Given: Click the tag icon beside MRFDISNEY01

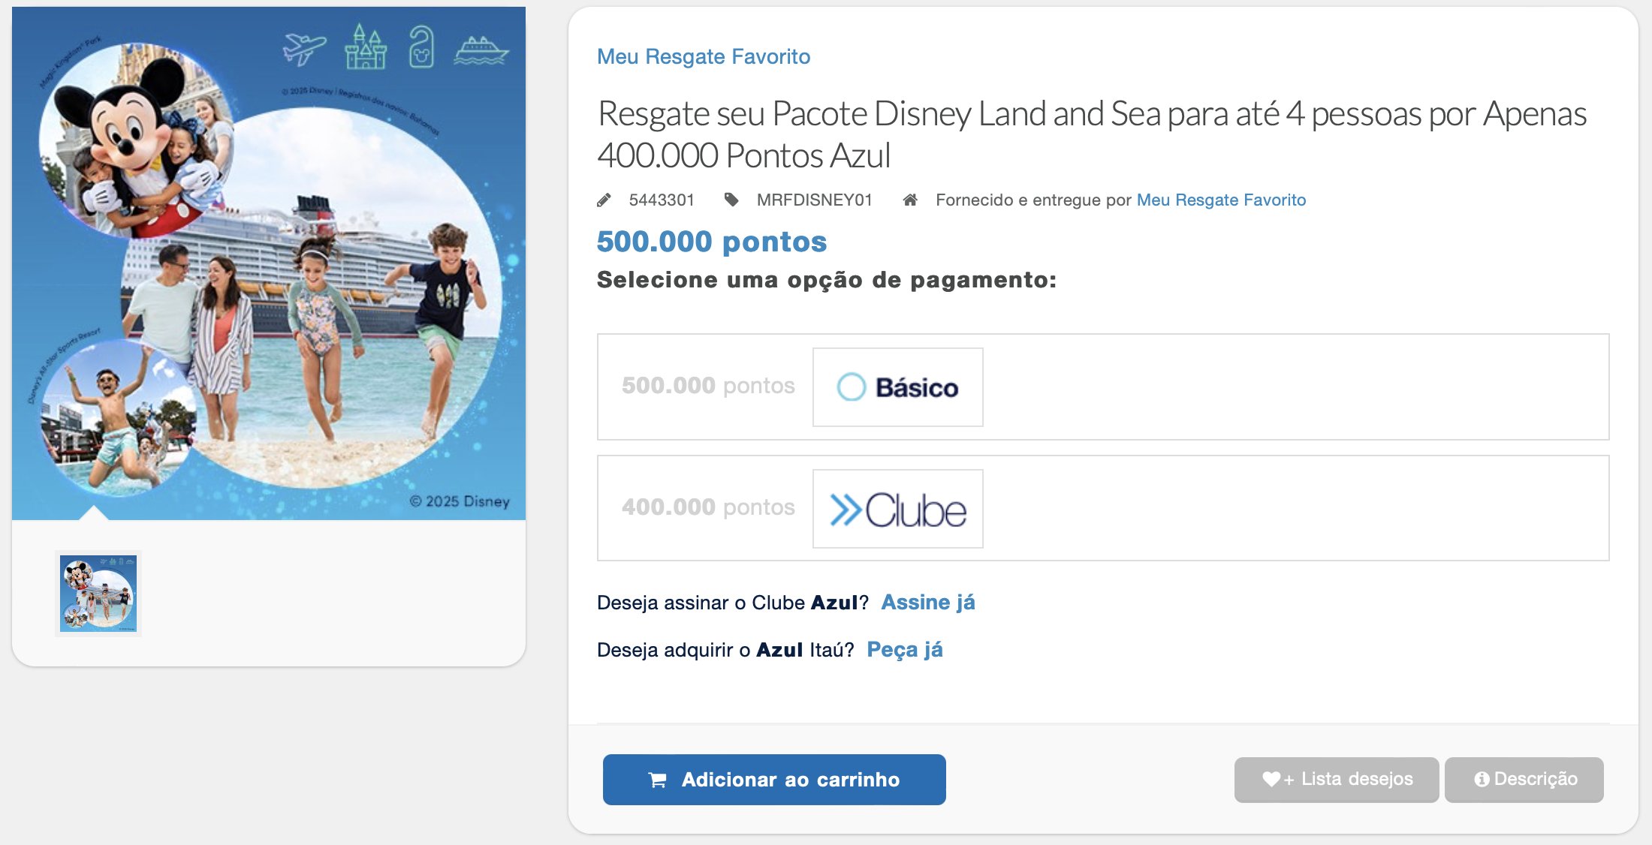Looking at the screenshot, I should [x=731, y=200].
